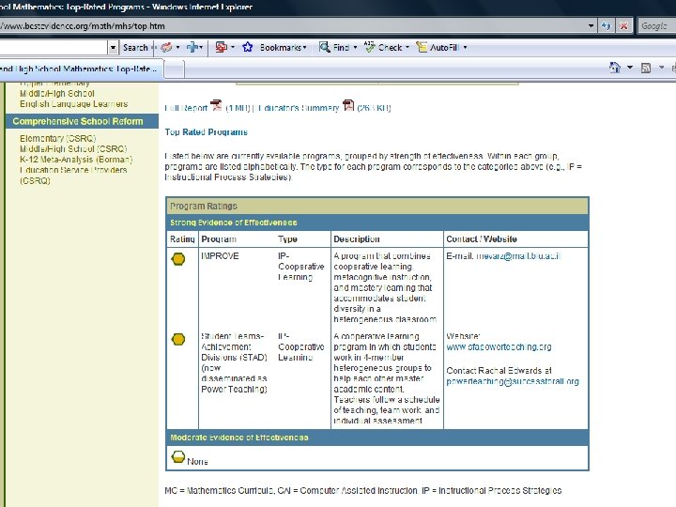Open the dropdown beside the blue plus icon
Viewport: 676px width, 507px height.
point(201,48)
